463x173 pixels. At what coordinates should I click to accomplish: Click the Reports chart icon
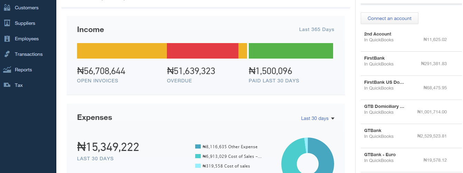(7, 70)
